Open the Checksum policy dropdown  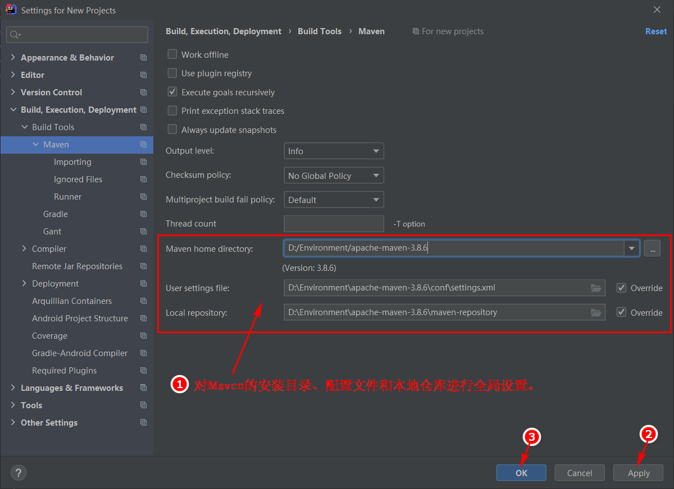pyautogui.click(x=334, y=176)
